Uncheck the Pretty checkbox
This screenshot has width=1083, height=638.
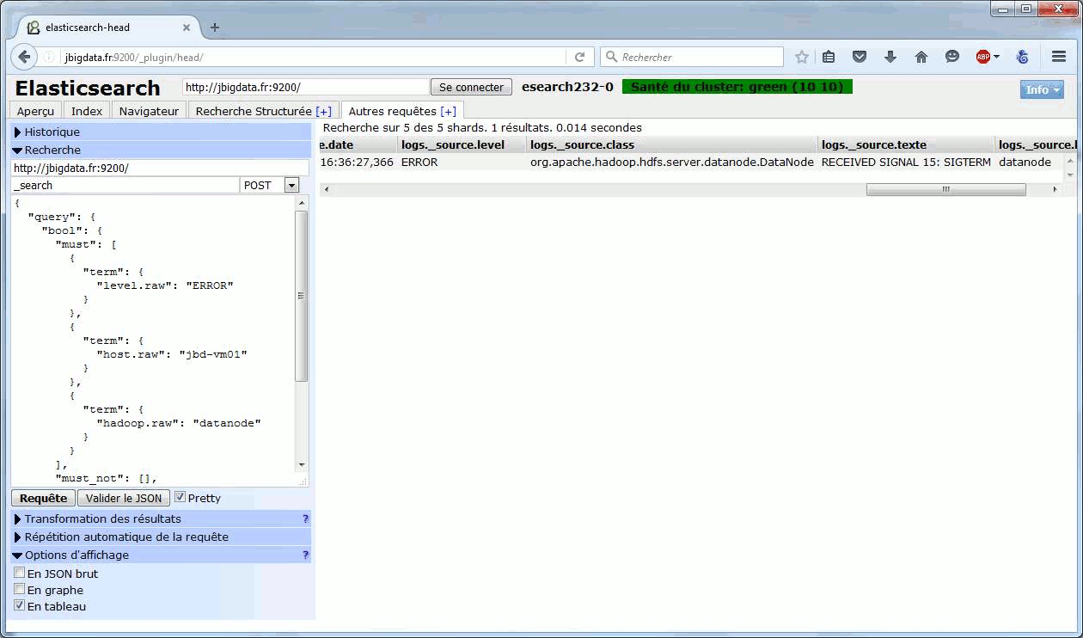(180, 497)
